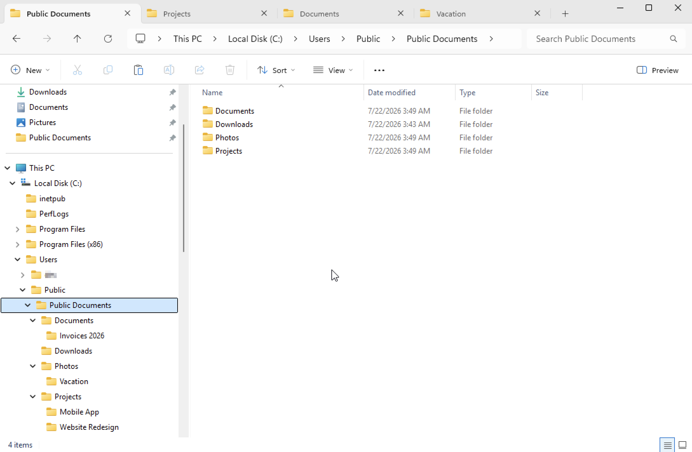This screenshot has width=692, height=452.
Task: Unpin Public Documents from Quick access
Action: click(173, 138)
